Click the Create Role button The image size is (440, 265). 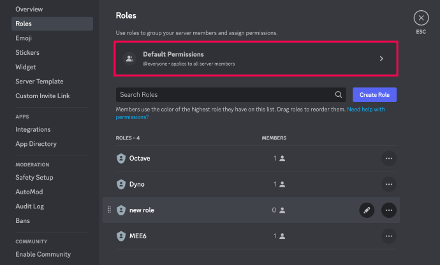pos(374,95)
